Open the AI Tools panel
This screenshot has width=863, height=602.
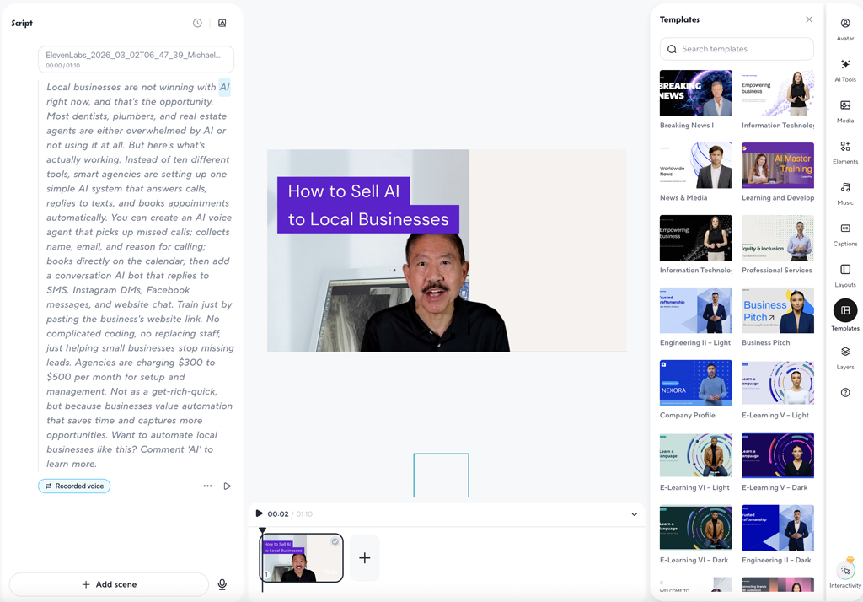[x=844, y=68]
